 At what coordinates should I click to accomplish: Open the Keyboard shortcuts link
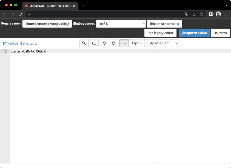(20, 43)
